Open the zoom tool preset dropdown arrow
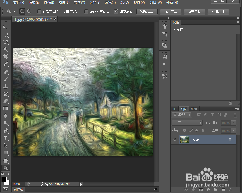Viewport: 242px width, 193px height. pyautogui.click(x=15, y=11)
